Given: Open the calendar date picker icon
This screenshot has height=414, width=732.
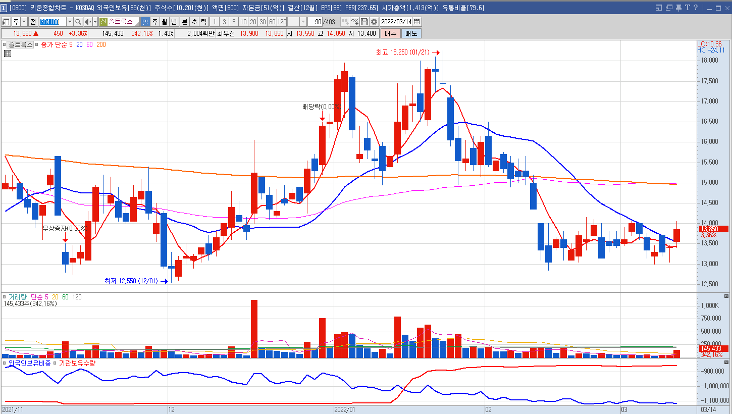Looking at the screenshot, I should (417, 22).
